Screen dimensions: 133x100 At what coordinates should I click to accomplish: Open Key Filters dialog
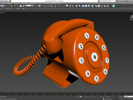coord(130,99)
